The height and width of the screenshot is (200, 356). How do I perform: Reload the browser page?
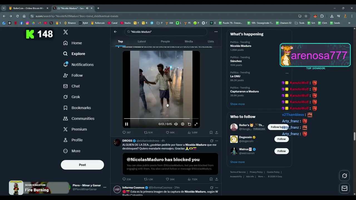click(17, 16)
